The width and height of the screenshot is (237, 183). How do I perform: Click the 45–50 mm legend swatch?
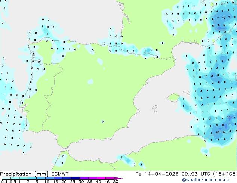pyautogui.click(x=110, y=178)
